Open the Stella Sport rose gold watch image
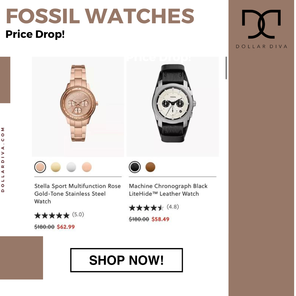The image size is (296, 296). (78, 107)
